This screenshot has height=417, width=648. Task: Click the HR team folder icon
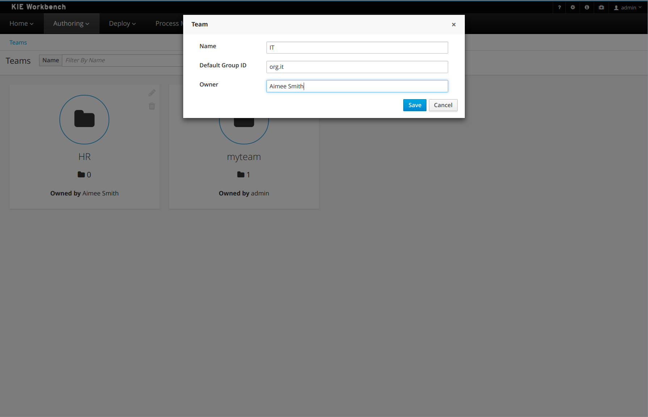pyautogui.click(x=84, y=119)
